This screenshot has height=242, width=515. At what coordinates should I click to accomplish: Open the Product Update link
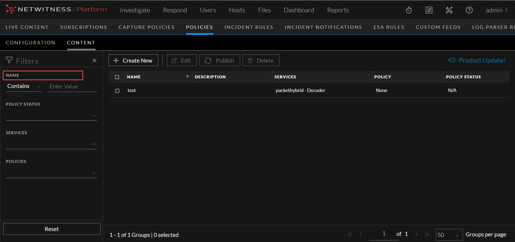(x=477, y=60)
